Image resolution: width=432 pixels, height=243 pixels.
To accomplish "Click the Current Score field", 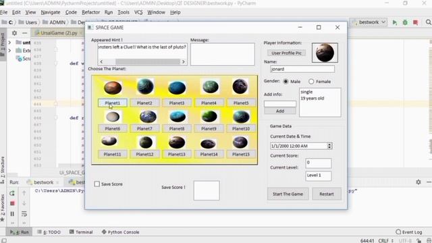I will point(318,163).
